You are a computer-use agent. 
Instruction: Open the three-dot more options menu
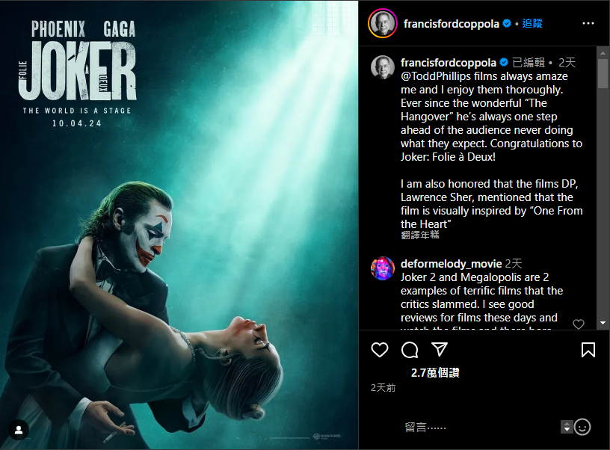588,23
